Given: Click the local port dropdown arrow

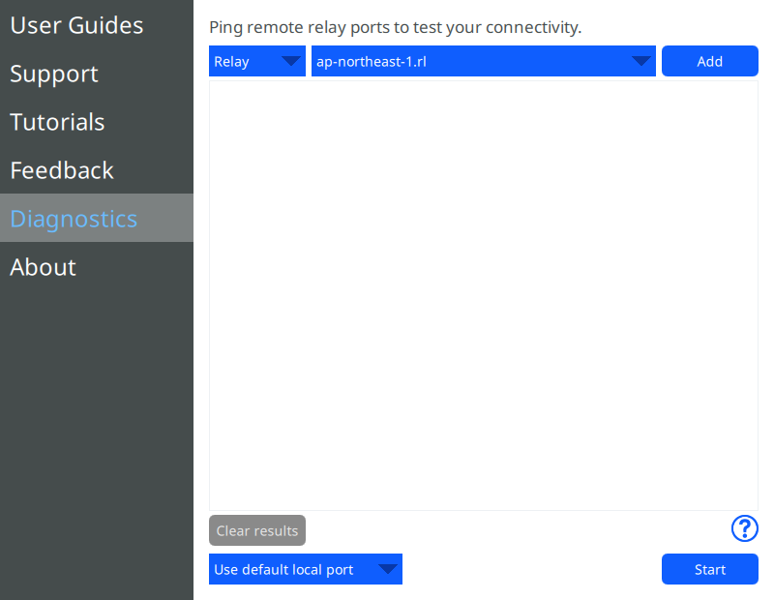Looking at the screenshot, I should (388, 569).
